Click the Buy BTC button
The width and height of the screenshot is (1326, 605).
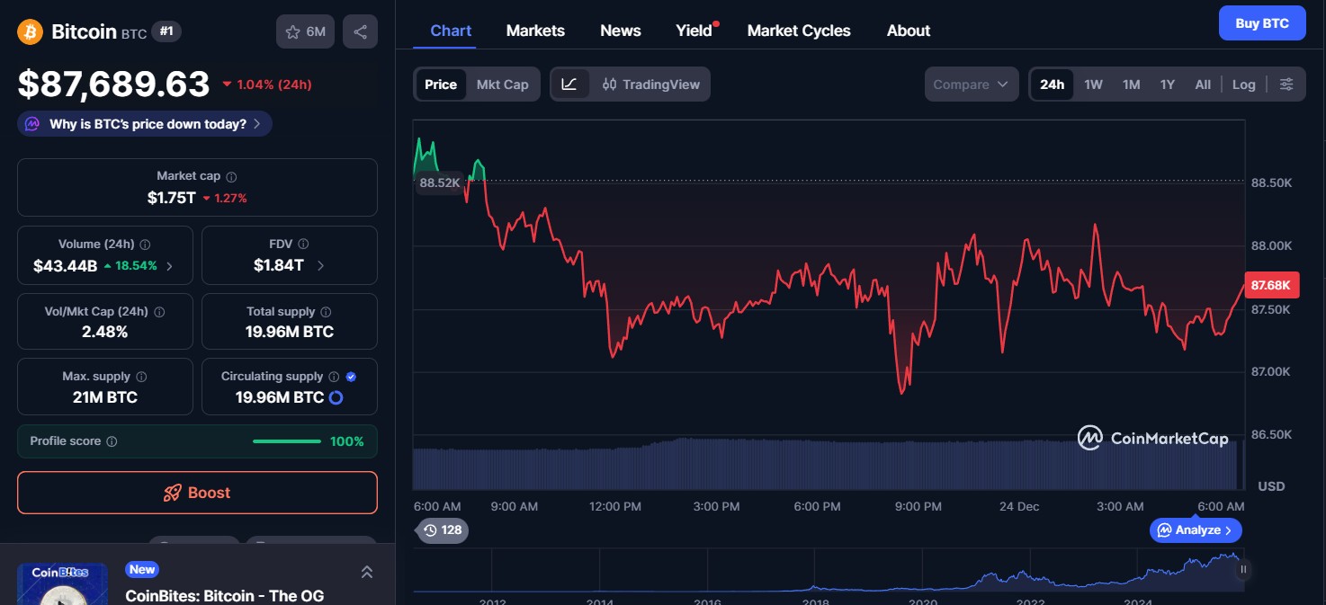1262,22
